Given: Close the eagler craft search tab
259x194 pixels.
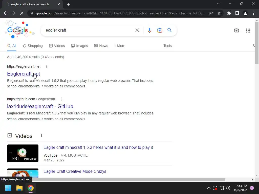Looking at the screenshot, I should click(59, 4).
